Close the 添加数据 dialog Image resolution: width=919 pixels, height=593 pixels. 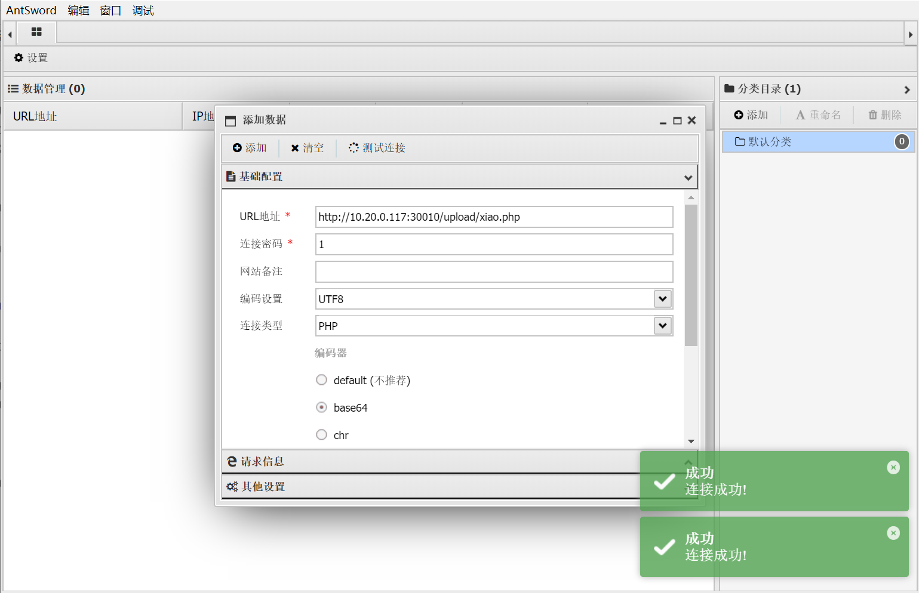[691, 121]
